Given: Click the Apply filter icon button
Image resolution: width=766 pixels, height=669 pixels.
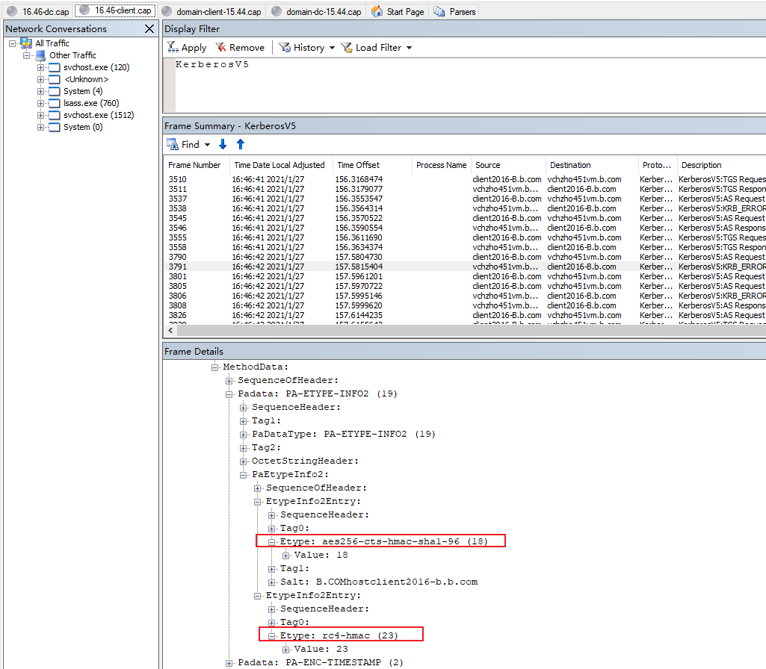Looking at the screenshot, I should [x=187, y=47].
